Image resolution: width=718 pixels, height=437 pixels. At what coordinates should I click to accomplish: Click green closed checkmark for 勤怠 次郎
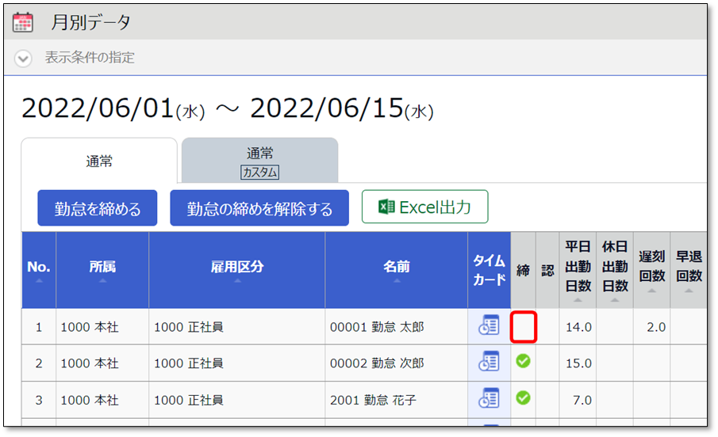click(523, 361)
